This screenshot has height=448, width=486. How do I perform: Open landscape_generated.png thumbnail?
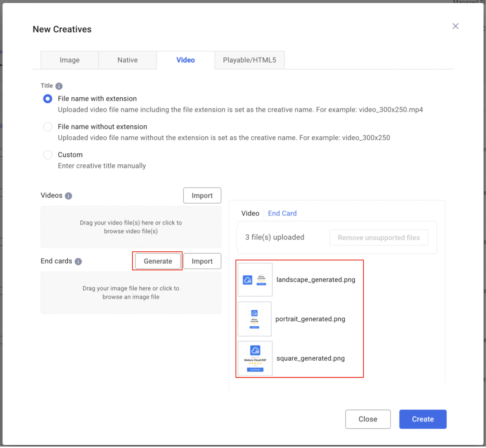255,280
